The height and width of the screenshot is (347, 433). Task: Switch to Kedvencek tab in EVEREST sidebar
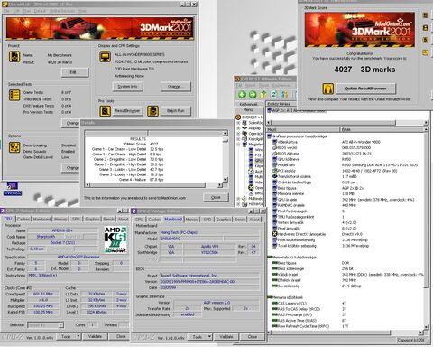pyautogui.click(x=248, y=104)
